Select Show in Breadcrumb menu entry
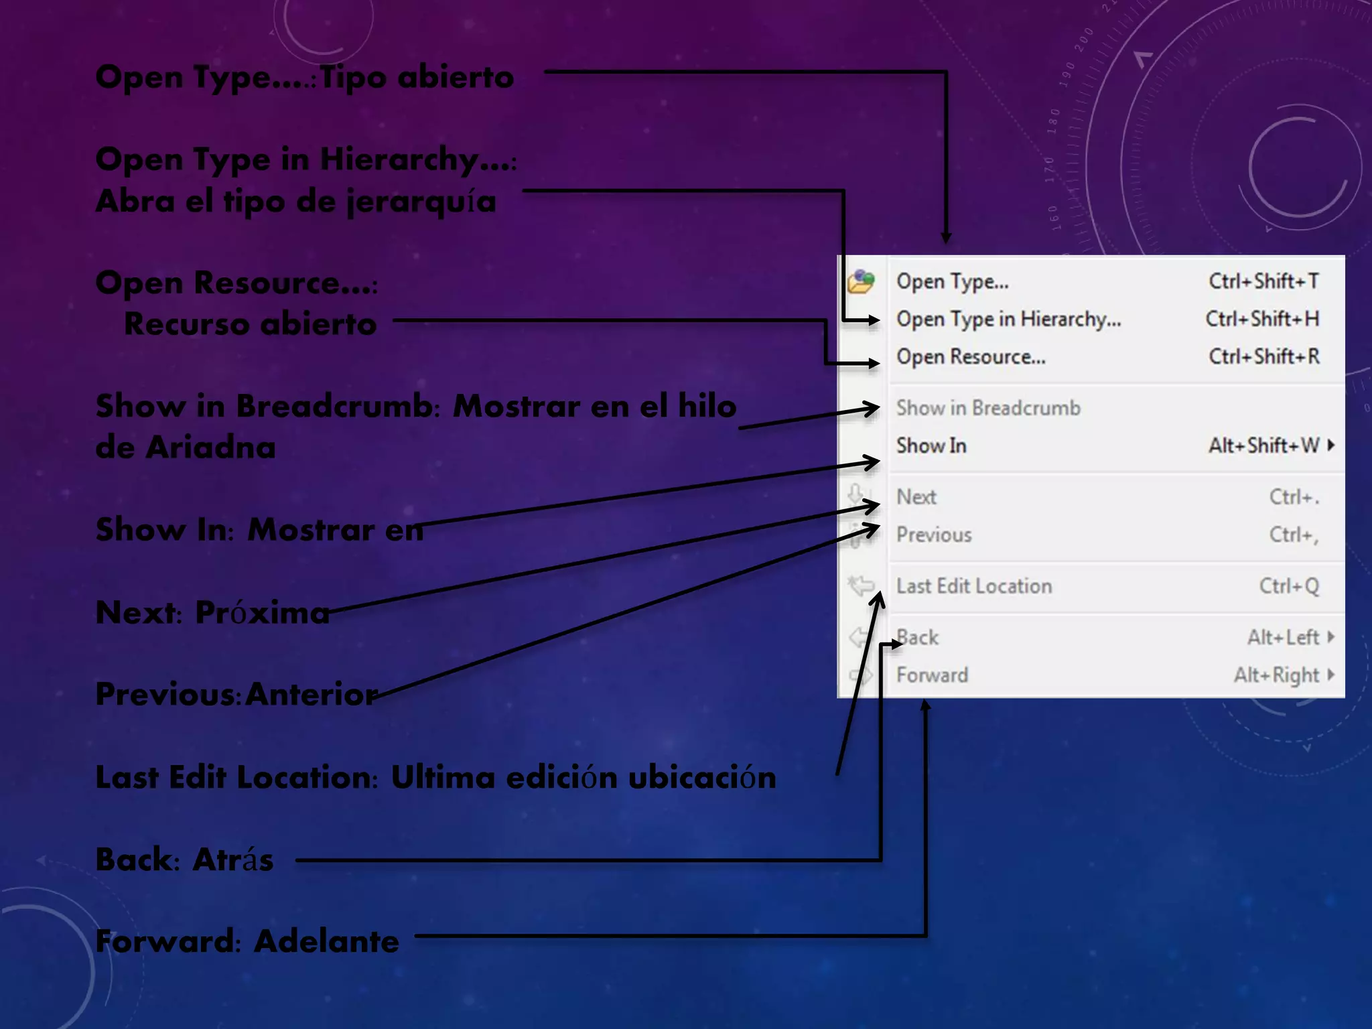The width and height of the screenshot is (1372, 1029). 988,407
